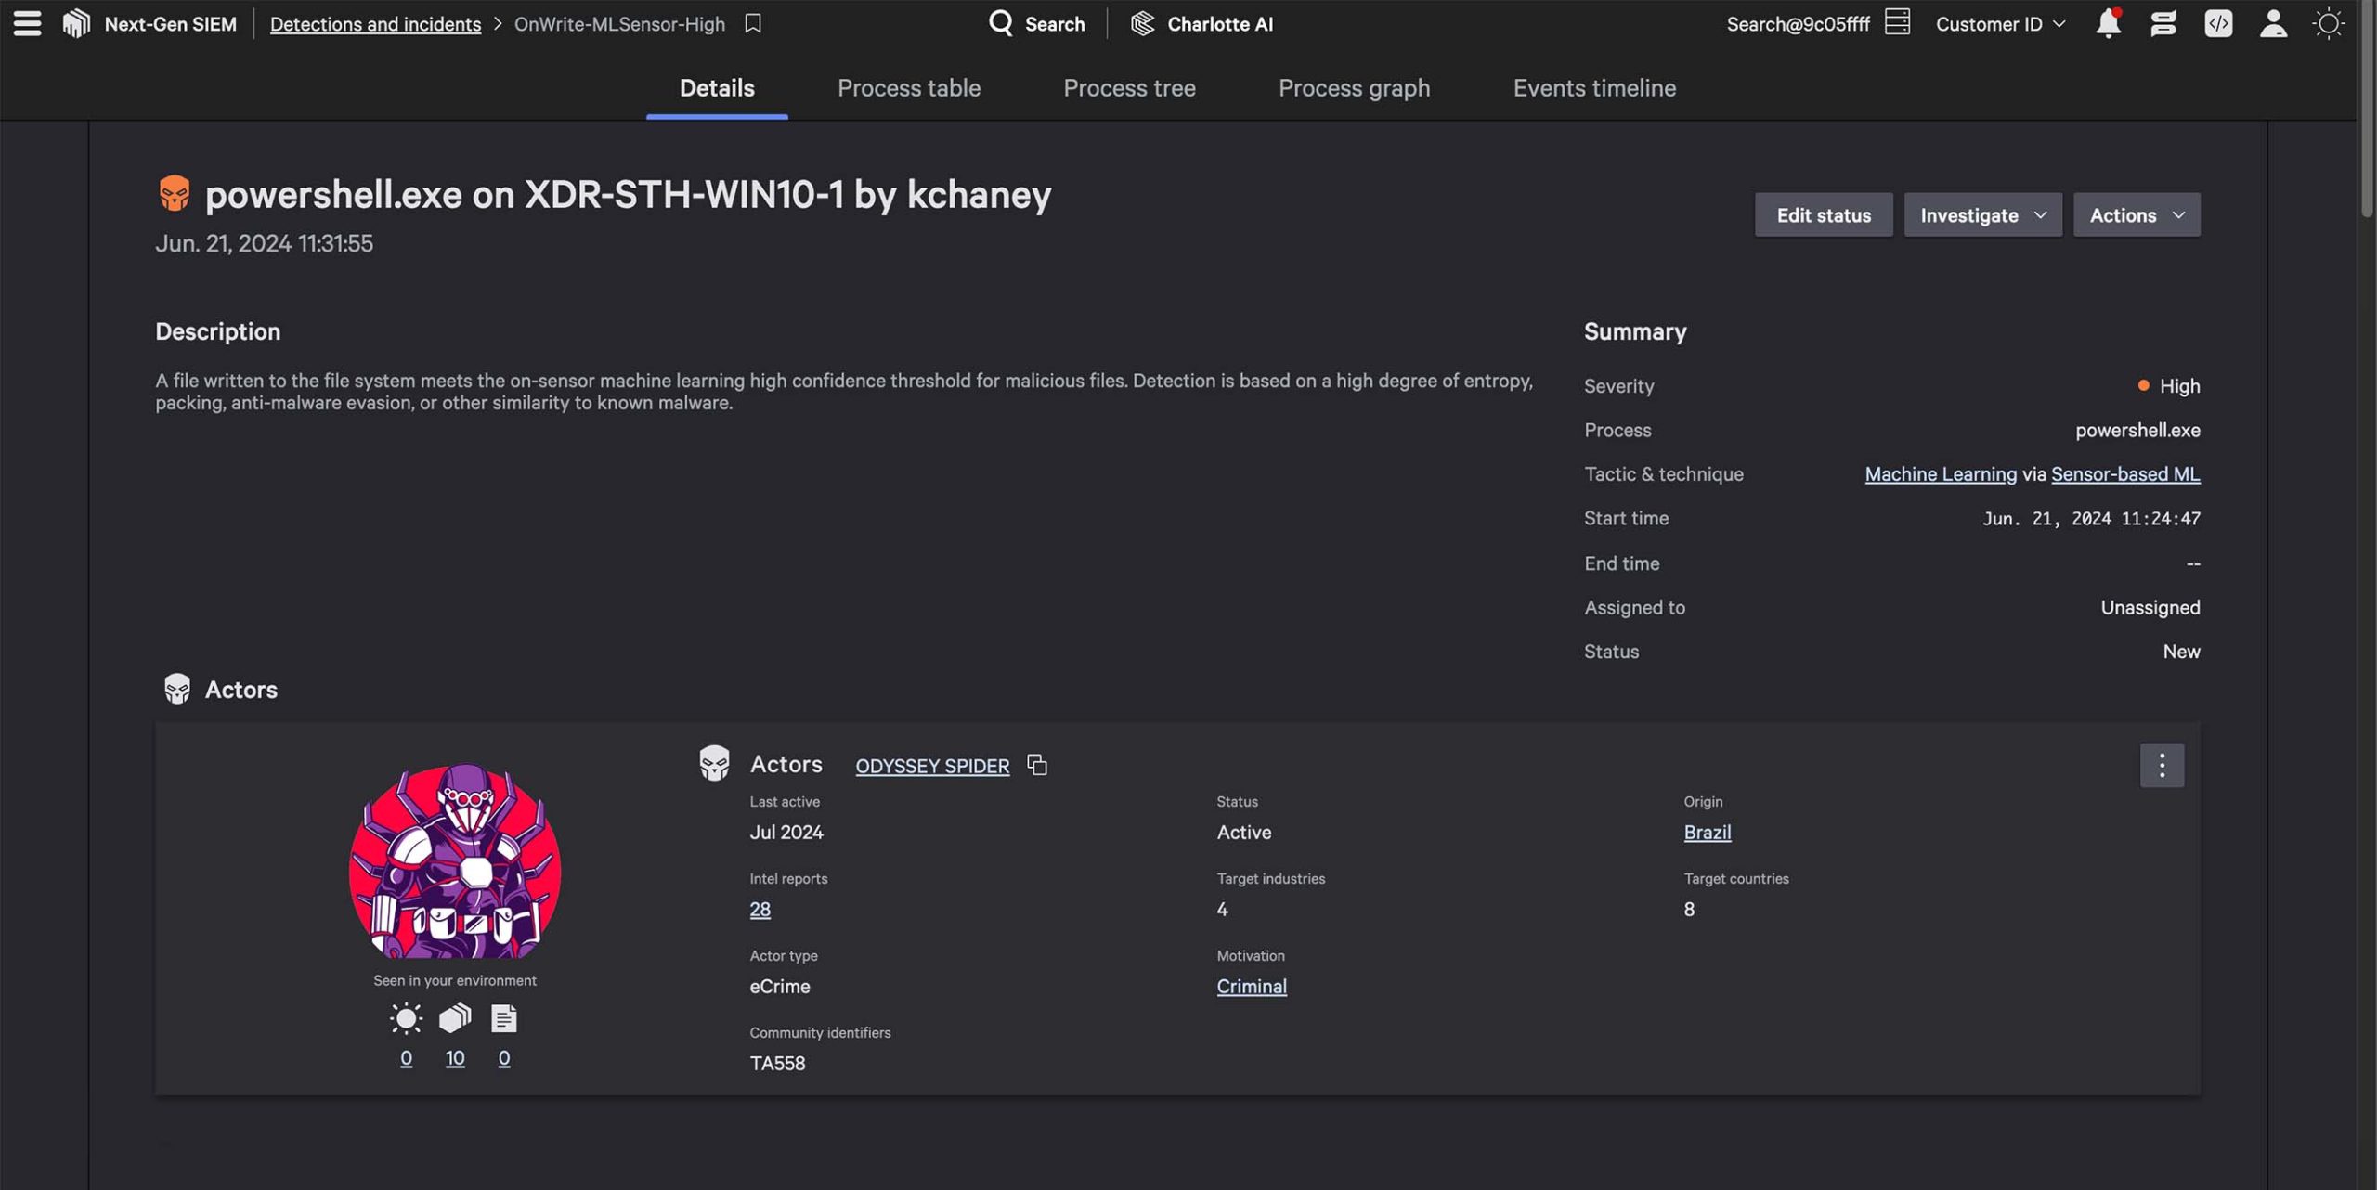
Task: Click the Edit status button
Action: tap(1824, 215)
